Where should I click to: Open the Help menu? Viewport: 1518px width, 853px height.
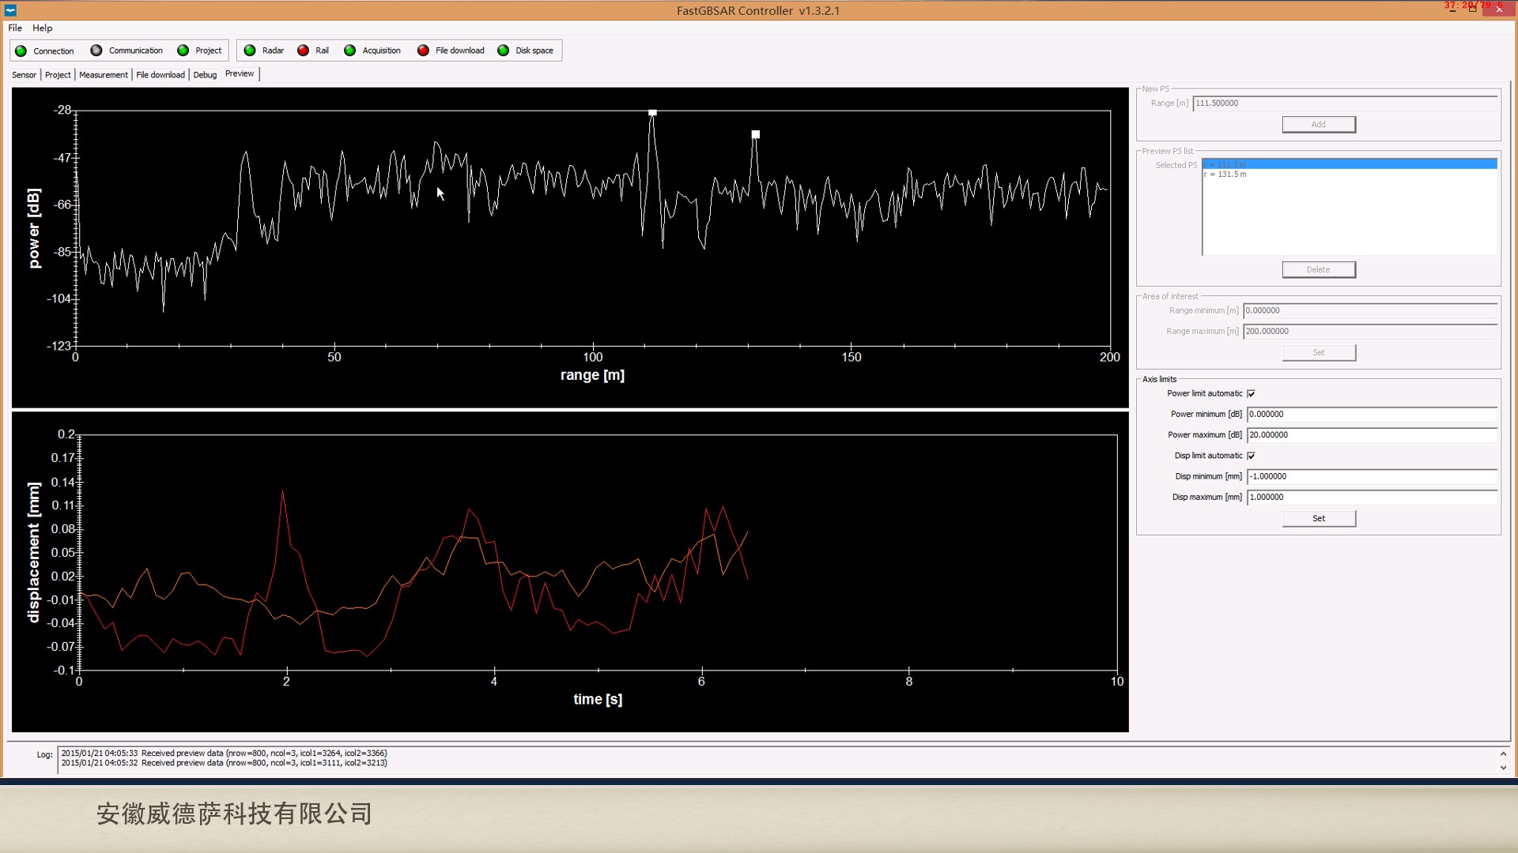[x=43, y=28]
